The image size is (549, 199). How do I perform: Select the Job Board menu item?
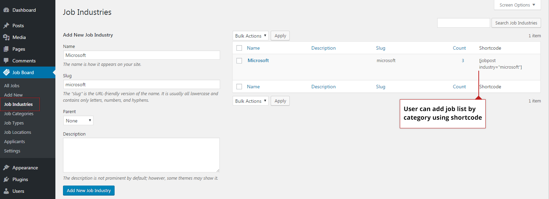[28, 72]
